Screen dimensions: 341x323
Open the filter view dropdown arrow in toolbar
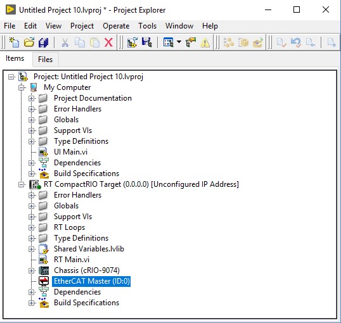(179, 42)
